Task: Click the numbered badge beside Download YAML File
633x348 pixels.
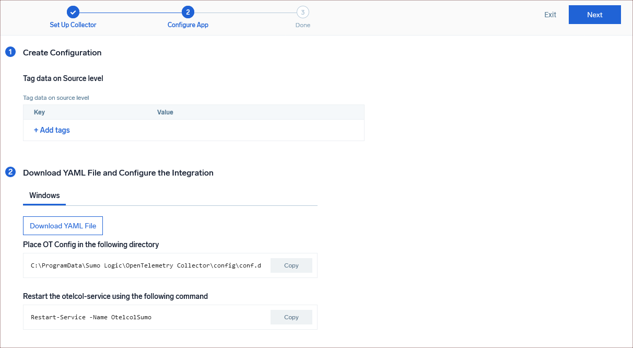Action: 10,172
